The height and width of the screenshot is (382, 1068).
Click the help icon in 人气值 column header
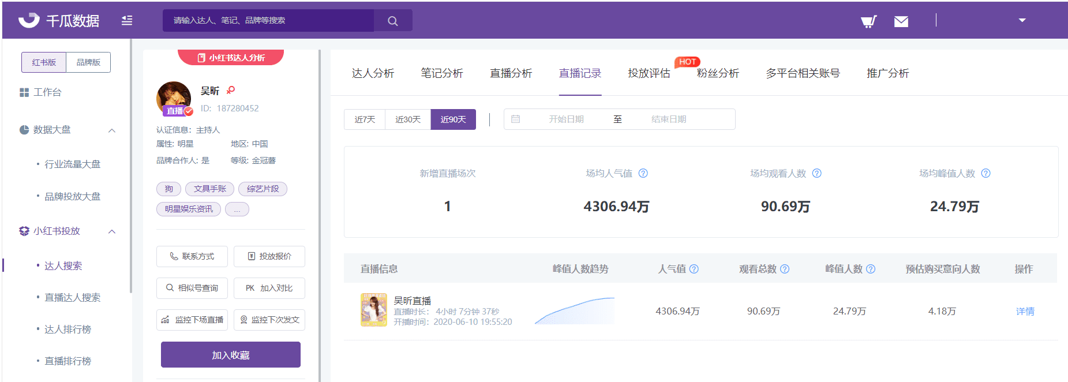point(694,269)
